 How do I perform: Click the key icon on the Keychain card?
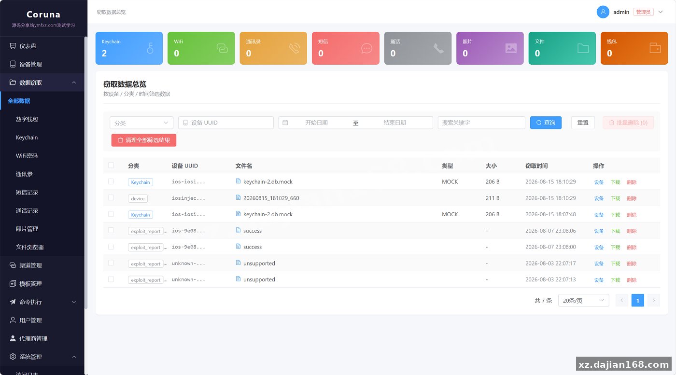[150, 48]
